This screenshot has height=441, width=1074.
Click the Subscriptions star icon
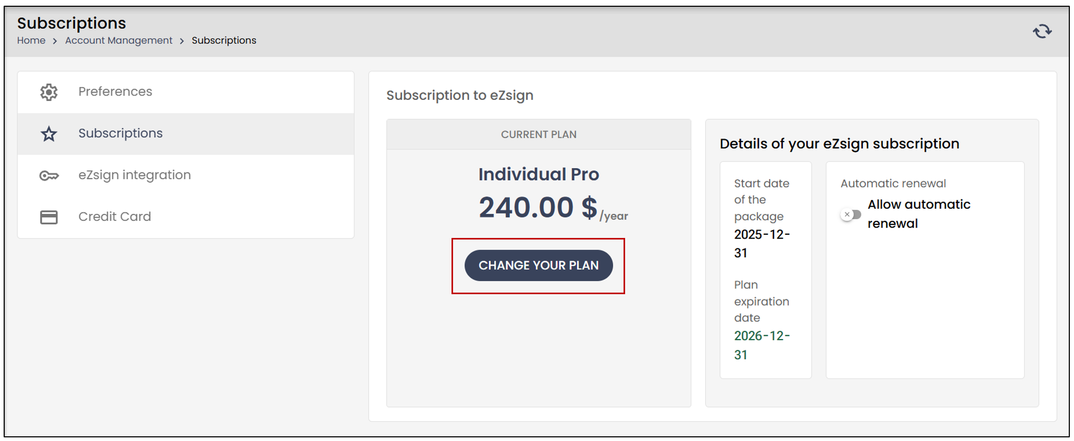49,134
